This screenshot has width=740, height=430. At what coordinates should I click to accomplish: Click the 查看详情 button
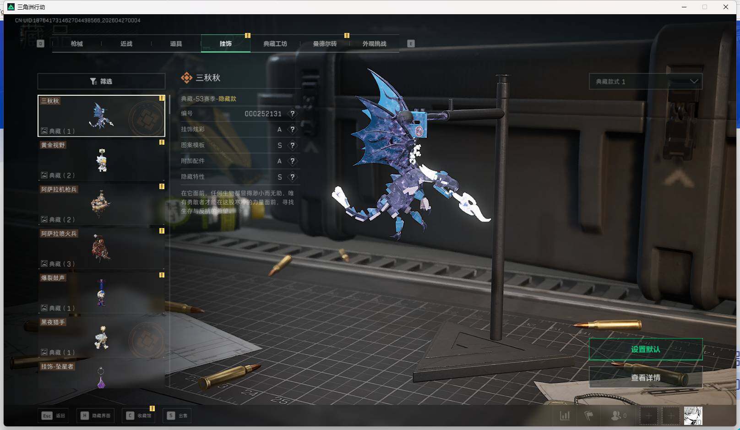pos(645,378)
